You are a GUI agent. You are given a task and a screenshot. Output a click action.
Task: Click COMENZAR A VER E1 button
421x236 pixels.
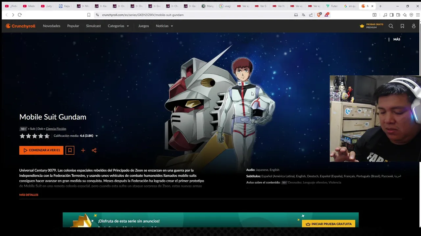tap(41, 150)
